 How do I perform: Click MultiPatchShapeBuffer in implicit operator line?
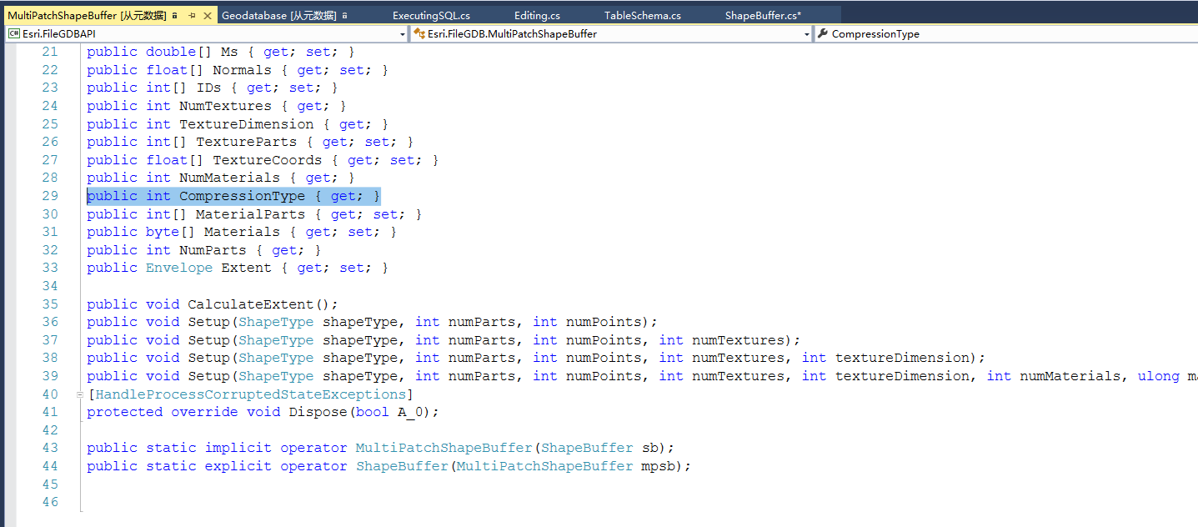pos(444,448)
